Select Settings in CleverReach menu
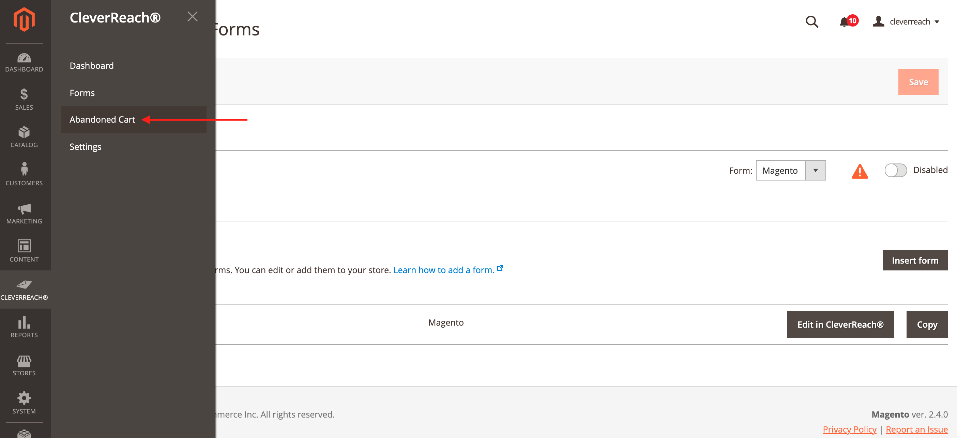This screenshot has height=438, width=957. 86,146
